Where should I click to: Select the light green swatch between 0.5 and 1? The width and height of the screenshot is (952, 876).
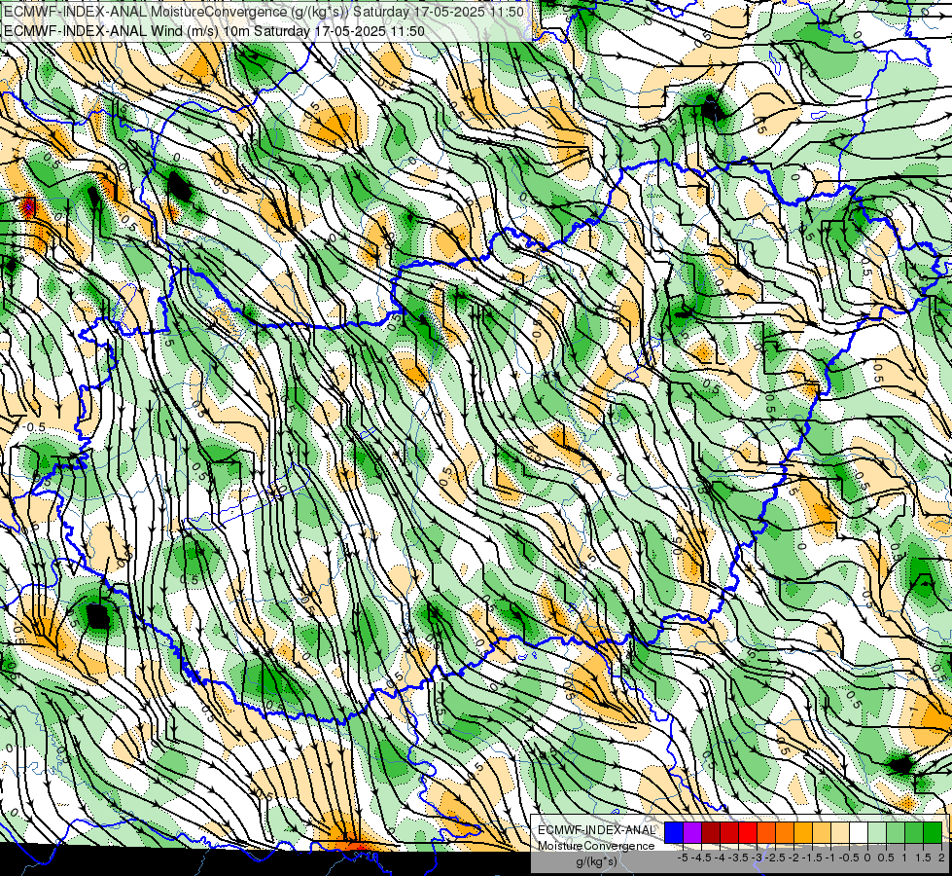tap(896, 833)
